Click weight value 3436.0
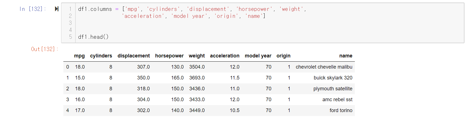 coord(197,89)
